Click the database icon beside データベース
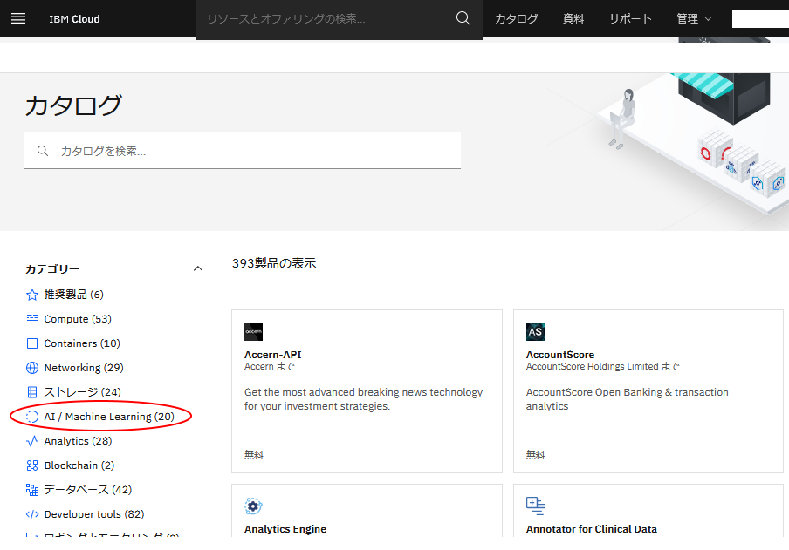Viewport: 789px width, 550px height. click(x=32, y=490)
